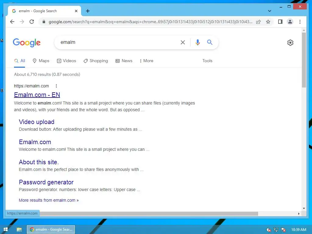Clear the search box text
The height and width of the screenshot is (234, 312).
click(183, 42)
